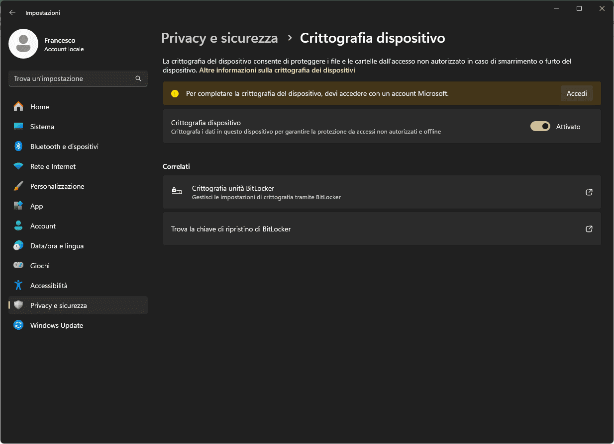The height and width of the screenshot is (444, 614).
Task: Click the Bluetooth e dispositivi icon
Action: click(x=18, y=147)
